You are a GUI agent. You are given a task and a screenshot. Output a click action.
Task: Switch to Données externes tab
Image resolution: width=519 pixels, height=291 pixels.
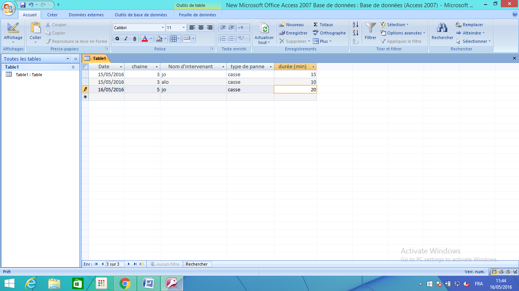(x=86, y=15)
